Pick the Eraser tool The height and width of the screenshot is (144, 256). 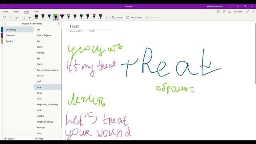(36, 17)
